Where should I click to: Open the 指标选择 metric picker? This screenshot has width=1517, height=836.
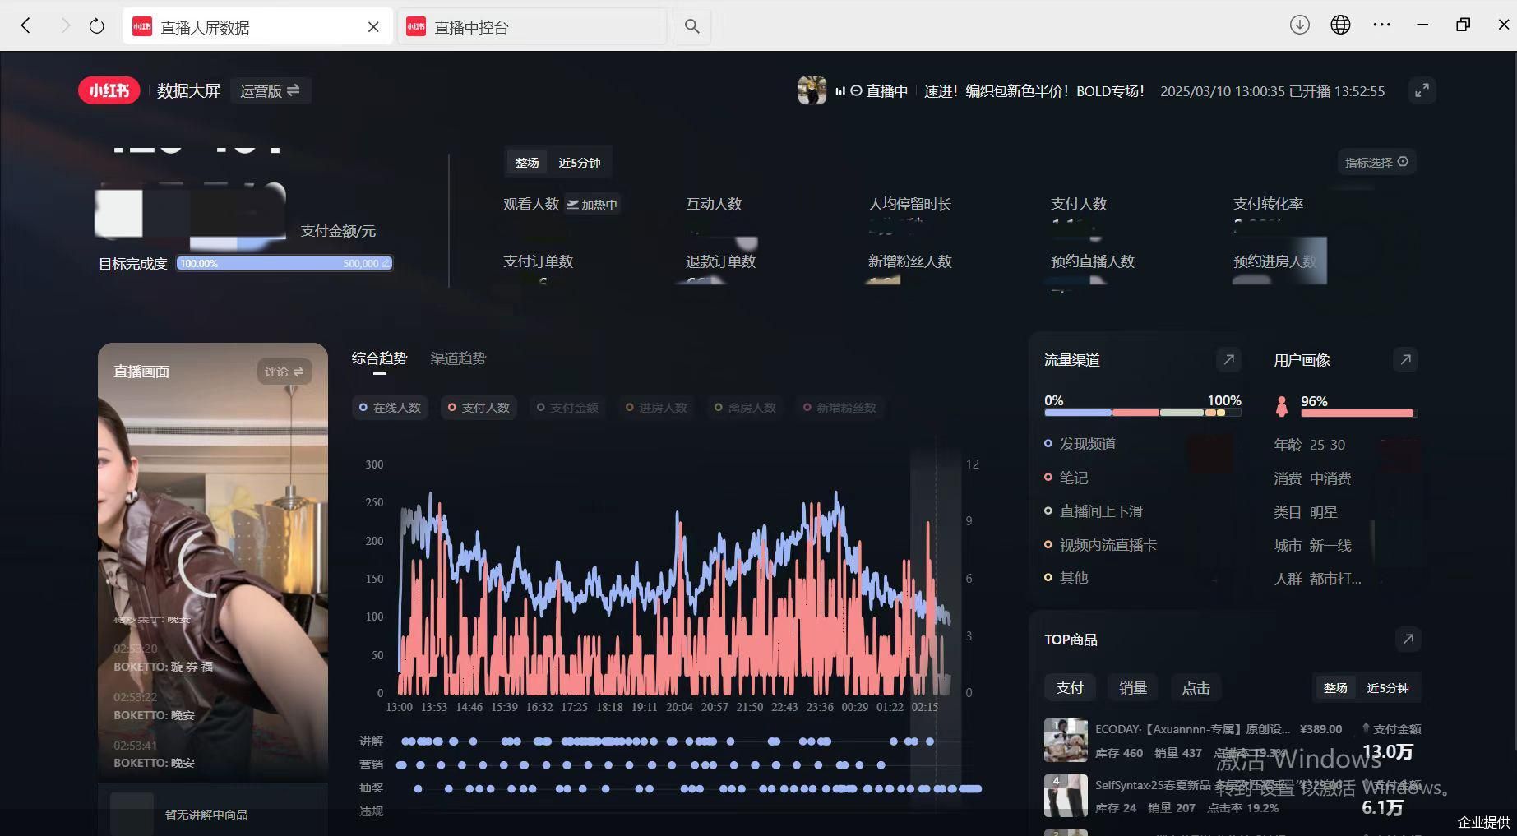click(1376, 162)
